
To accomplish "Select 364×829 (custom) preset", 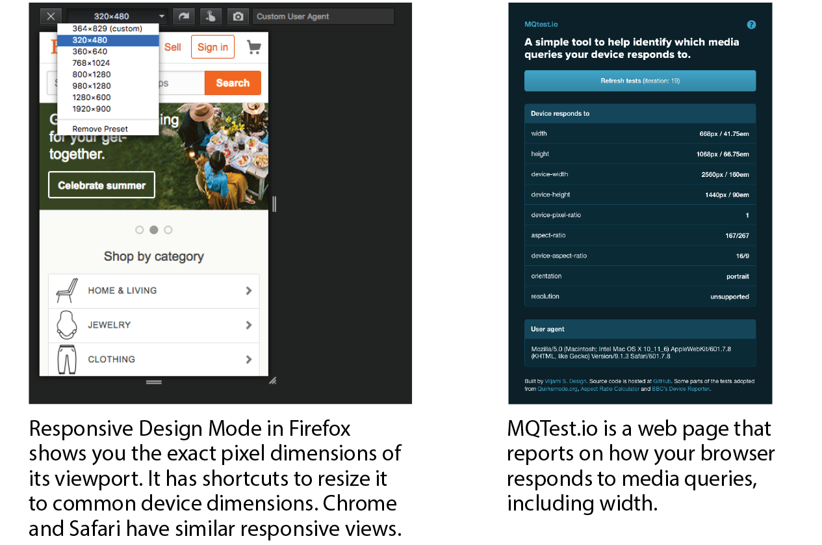I will pos(108,29).
